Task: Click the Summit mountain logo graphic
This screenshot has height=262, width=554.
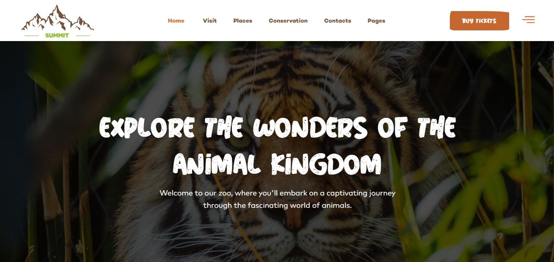Action: pos(58,18)
